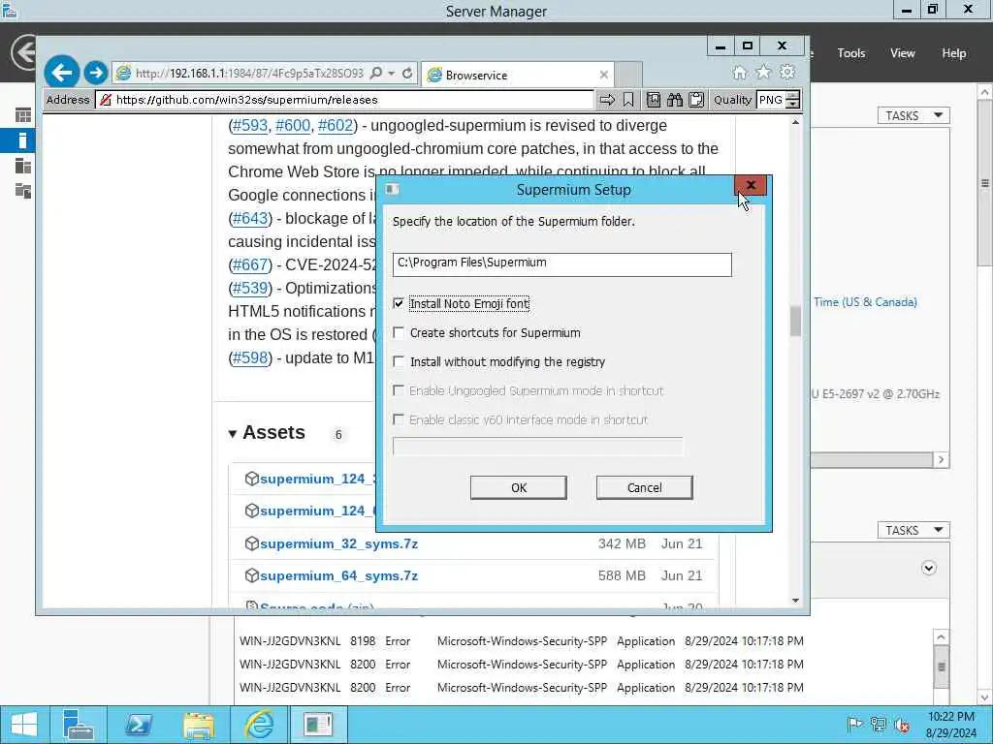
Task: Collapse the Assets section triangle
Action: (x=233, y=433)
